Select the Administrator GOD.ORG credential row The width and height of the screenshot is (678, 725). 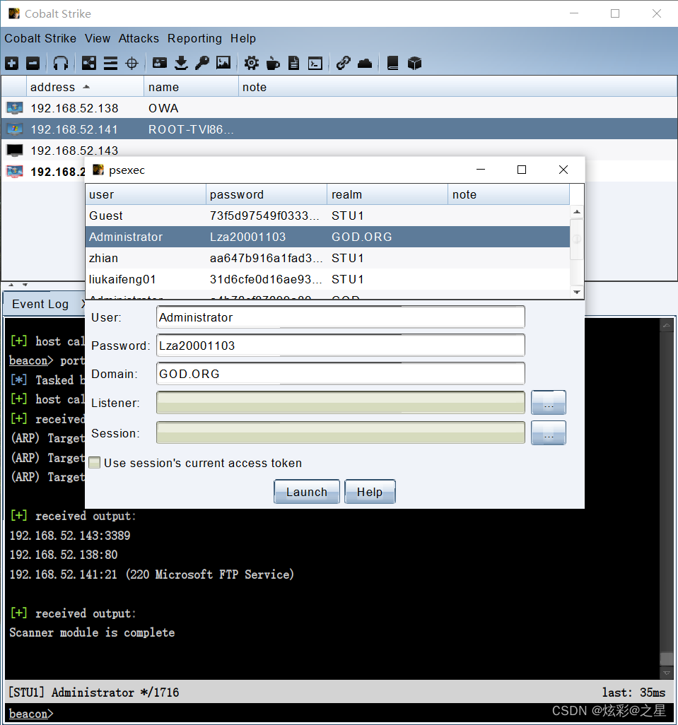pyautogui.click(x=327, y=237)
